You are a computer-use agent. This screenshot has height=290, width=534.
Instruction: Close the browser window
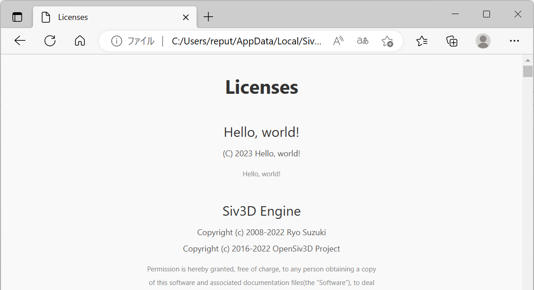tap(518, 14)
